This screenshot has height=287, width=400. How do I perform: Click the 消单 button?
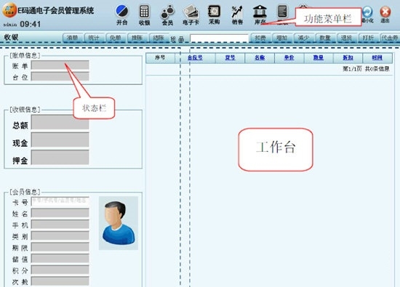pyautogui.click(x=72, y=38)
